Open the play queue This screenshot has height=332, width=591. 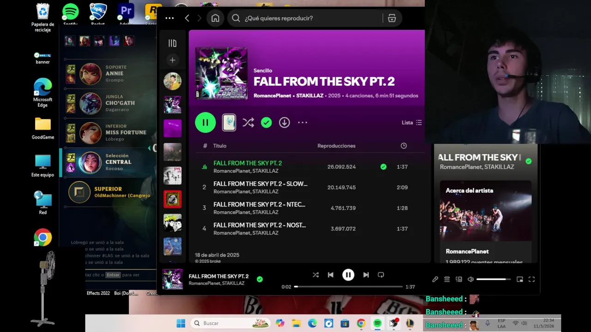pos(447,279)
